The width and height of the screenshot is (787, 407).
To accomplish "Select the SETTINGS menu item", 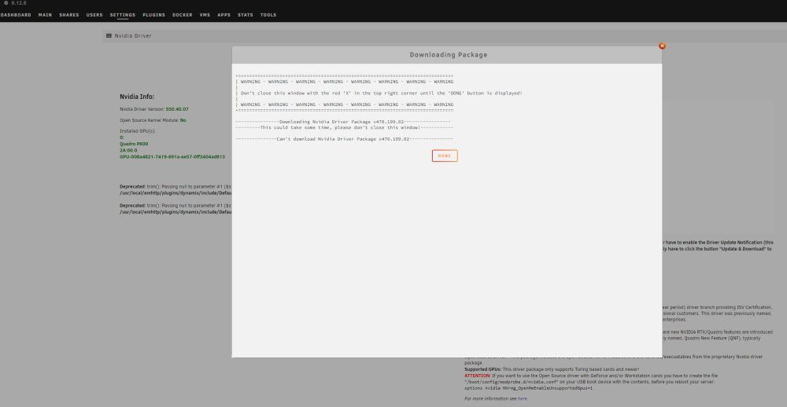I will click(123, 15).
